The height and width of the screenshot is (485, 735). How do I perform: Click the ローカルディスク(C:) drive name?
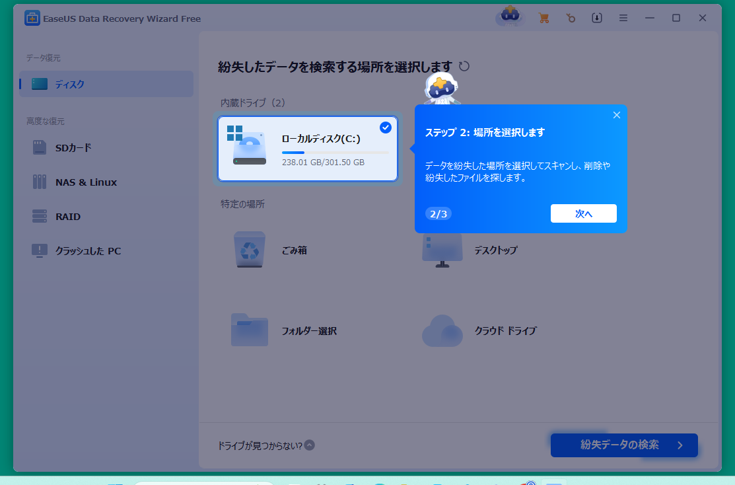[321, 139]
